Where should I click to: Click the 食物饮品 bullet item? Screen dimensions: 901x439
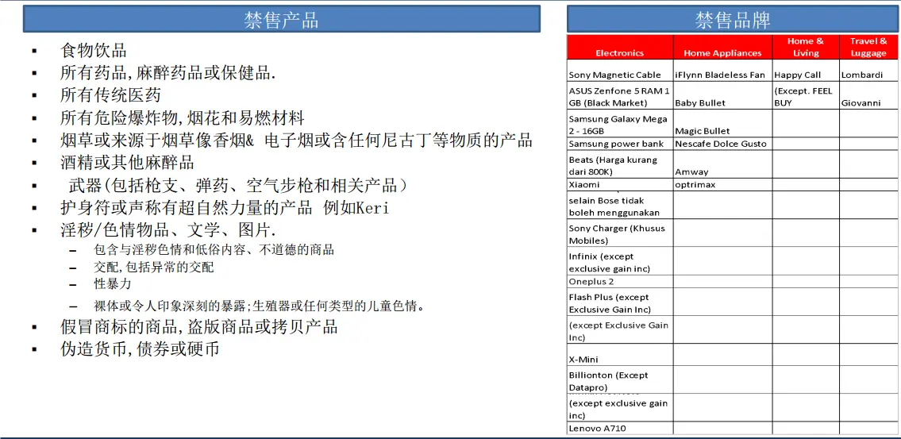[x=94, y=51]
